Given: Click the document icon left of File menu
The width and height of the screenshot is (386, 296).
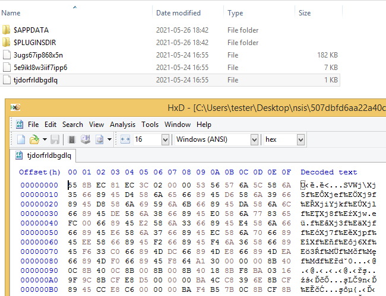Looking at the screenshot, I should click(x=20, y=125).
